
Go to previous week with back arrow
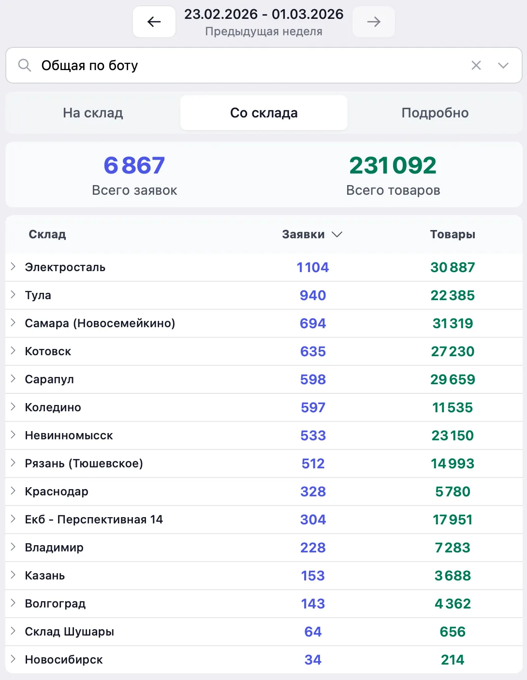tap(154, 22)
